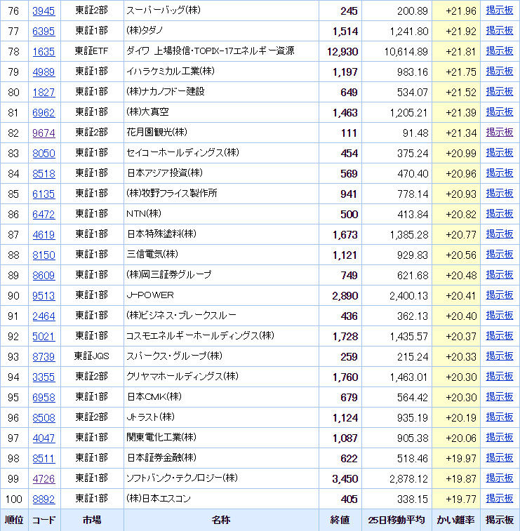
Task: Click the 名称 column header
Action: [221, 520]
